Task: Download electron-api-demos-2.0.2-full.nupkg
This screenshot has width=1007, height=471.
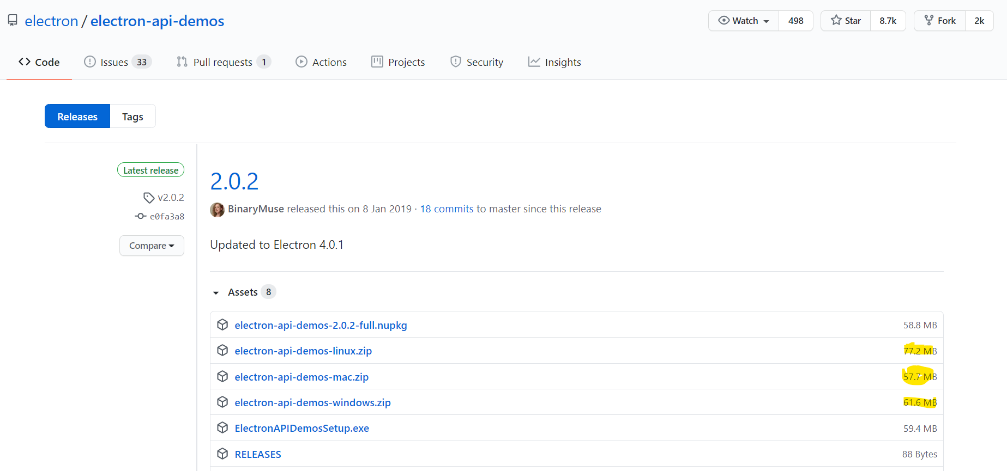Action: 321,325
